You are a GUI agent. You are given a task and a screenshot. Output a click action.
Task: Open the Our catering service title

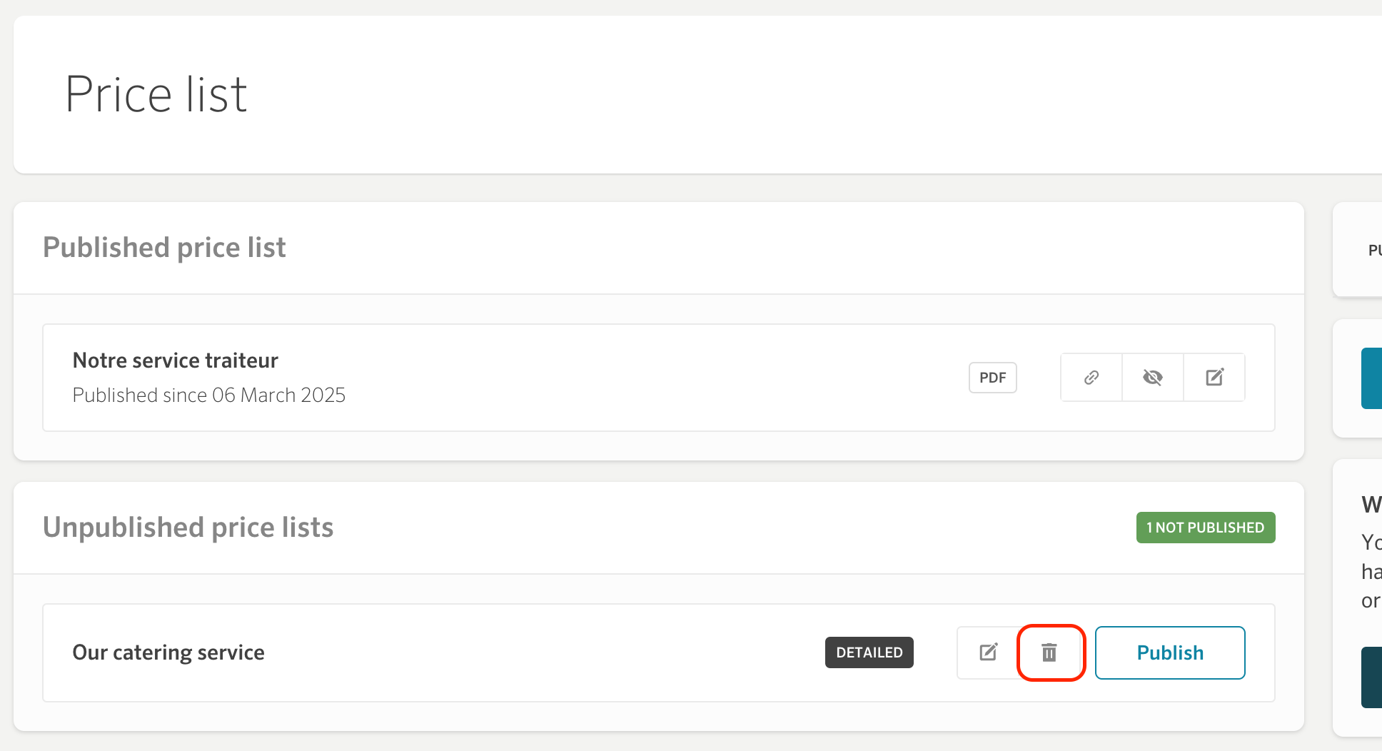pos(168,652)
